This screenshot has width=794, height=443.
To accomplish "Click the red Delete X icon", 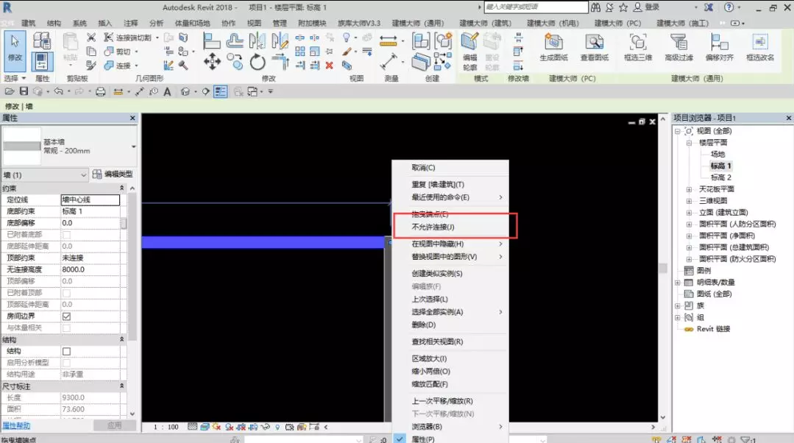I will [329, 65].
